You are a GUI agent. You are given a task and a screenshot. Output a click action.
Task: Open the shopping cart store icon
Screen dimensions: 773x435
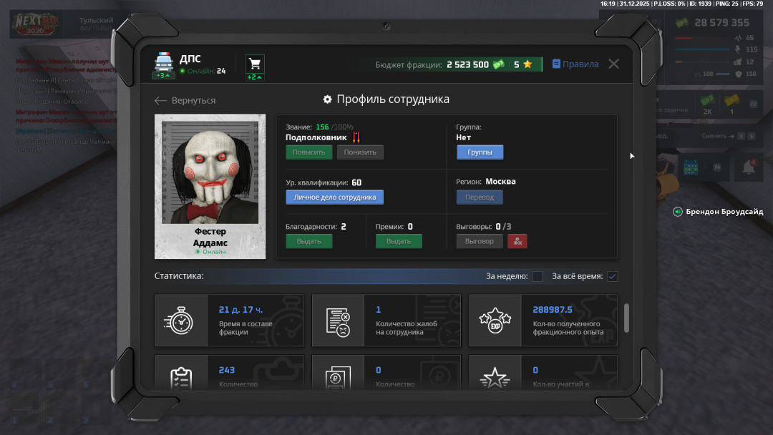click(254, 63)
